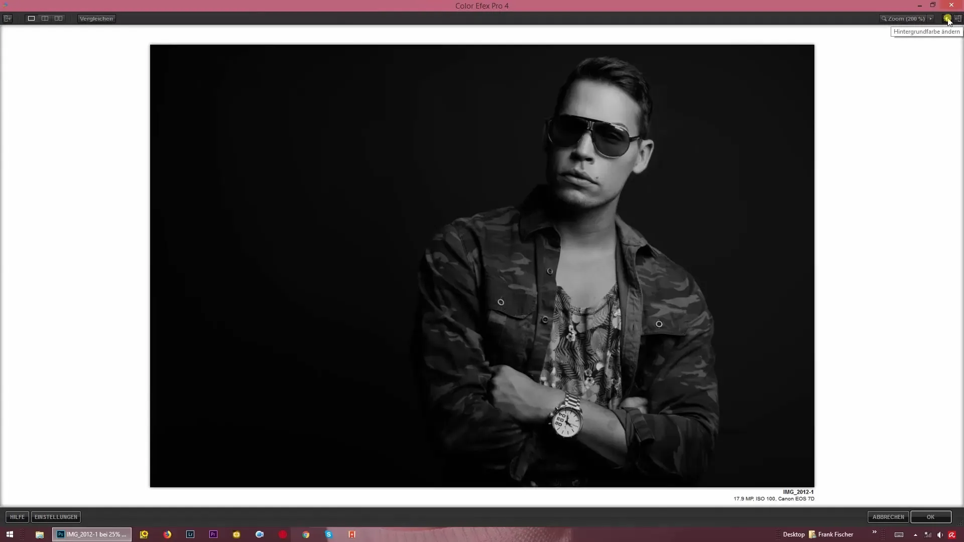Open the on-screen keyboard tray icon
The image size is (964, 542).
[899, 535]
